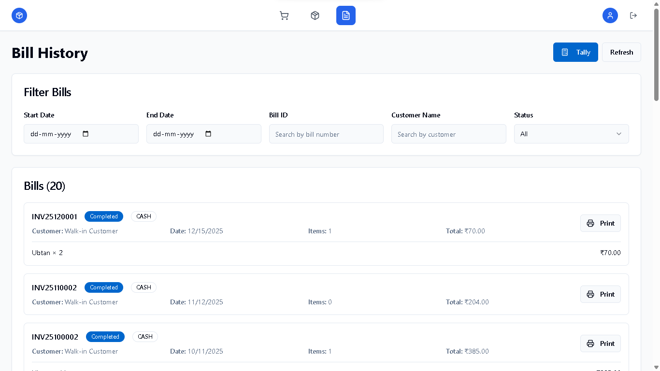Click the Refresh button
The height and width of the screenshot is (371, 660).
[x=621, y=52]
